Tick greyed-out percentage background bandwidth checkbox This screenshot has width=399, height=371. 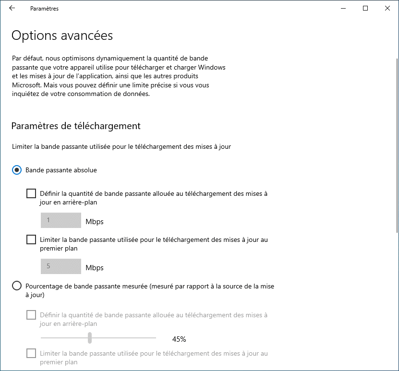[x=31, y=315]
